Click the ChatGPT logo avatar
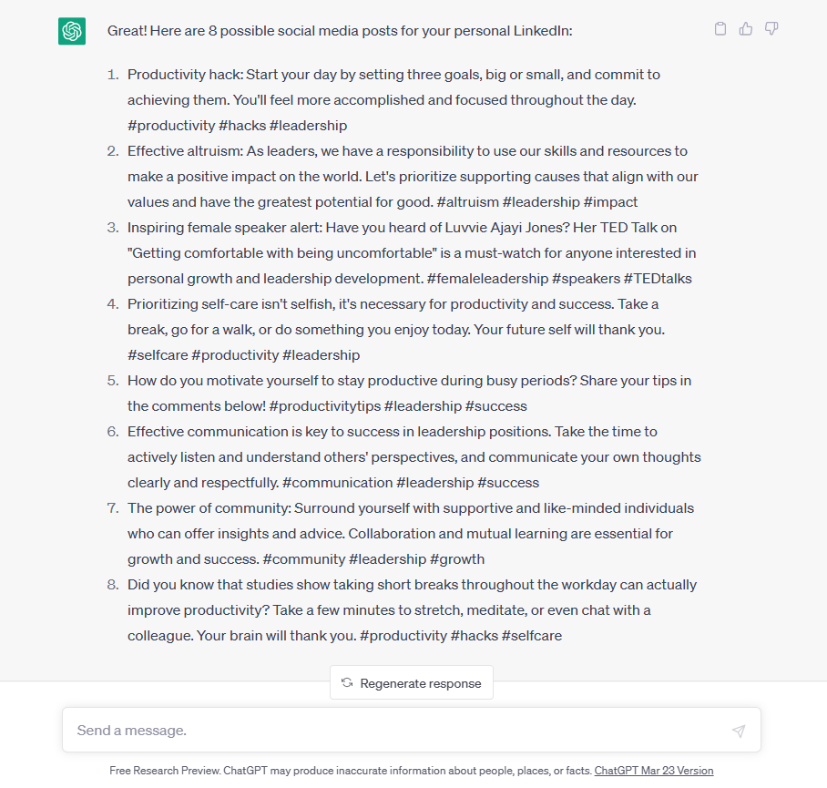Image resolution: width=827 pixels, height=788 pixels. click(x=72, y=31)
